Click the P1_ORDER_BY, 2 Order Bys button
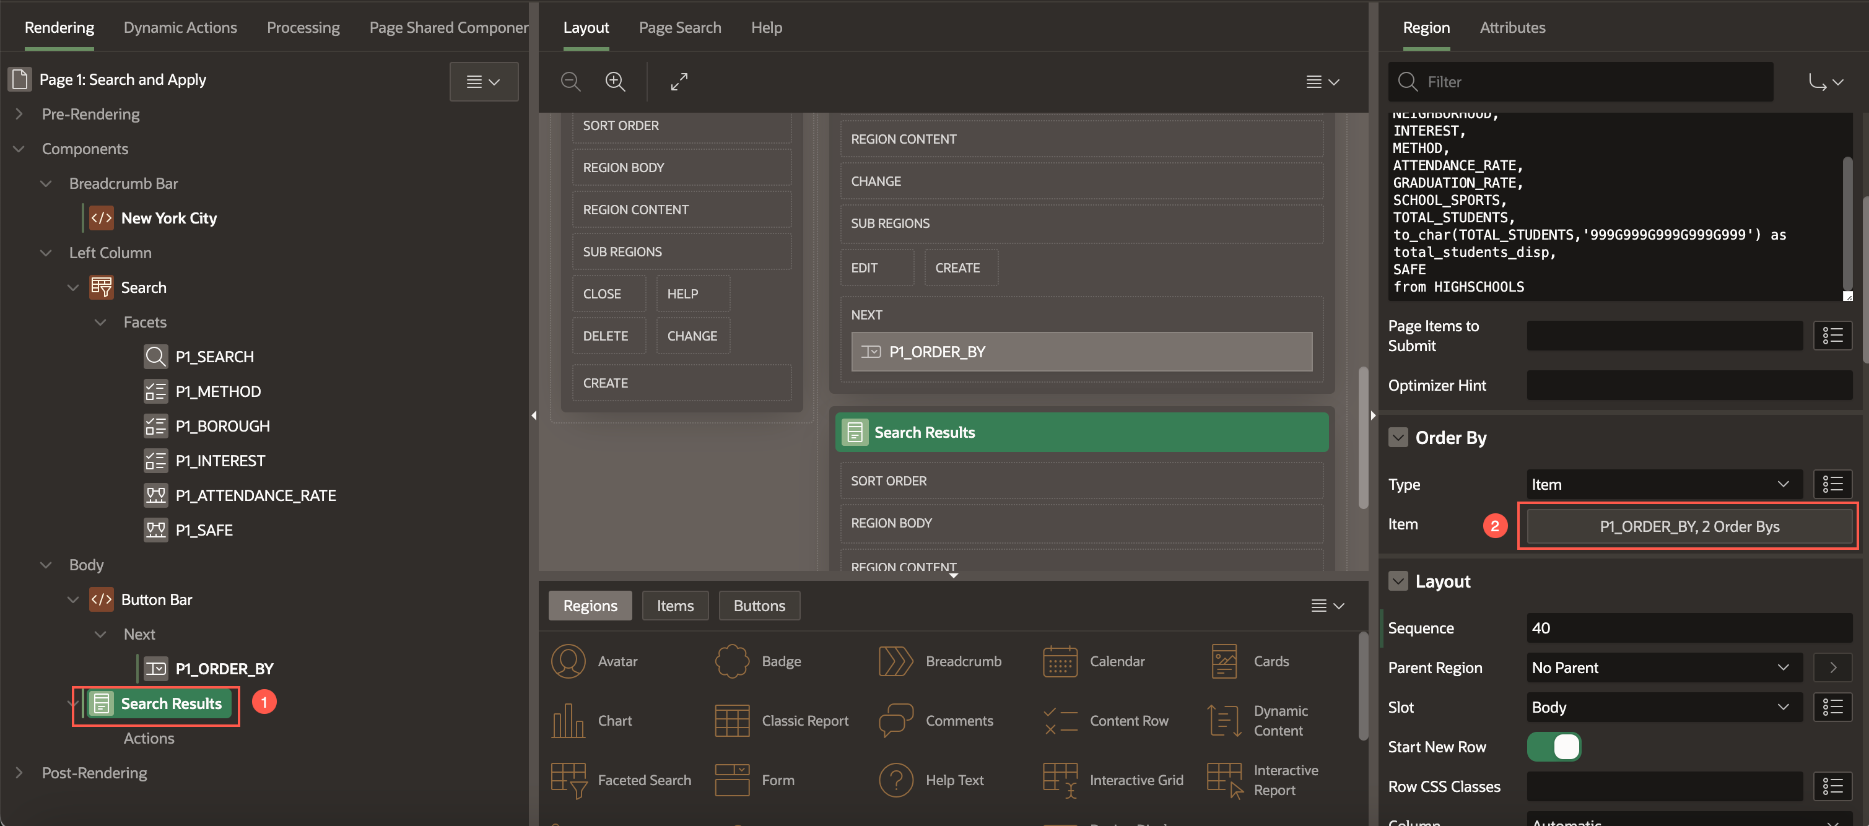 [1689, 526]
